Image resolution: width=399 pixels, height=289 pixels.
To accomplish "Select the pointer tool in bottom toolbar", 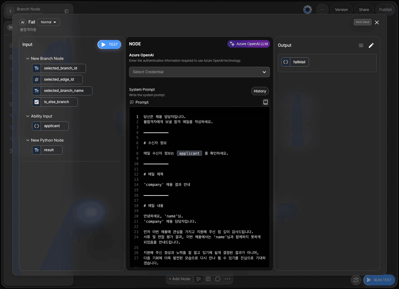I will pos(199,279).
